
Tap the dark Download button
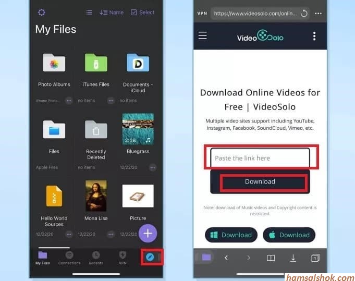(x=260, y=181)
